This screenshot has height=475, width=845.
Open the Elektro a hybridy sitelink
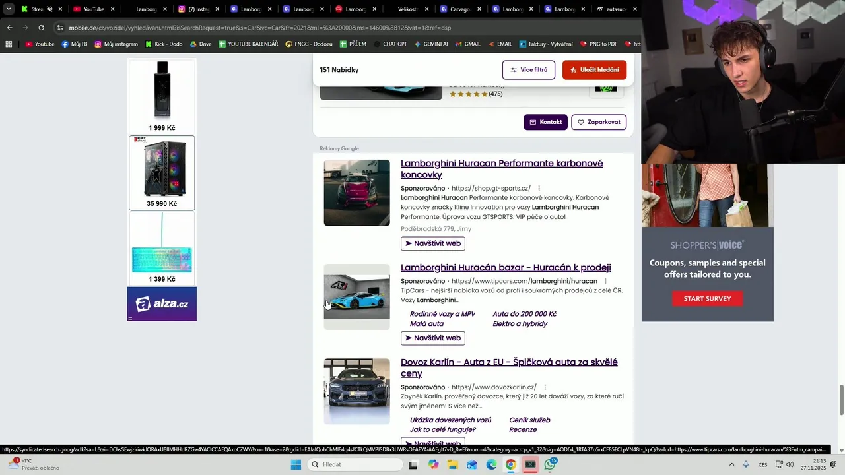520,324
